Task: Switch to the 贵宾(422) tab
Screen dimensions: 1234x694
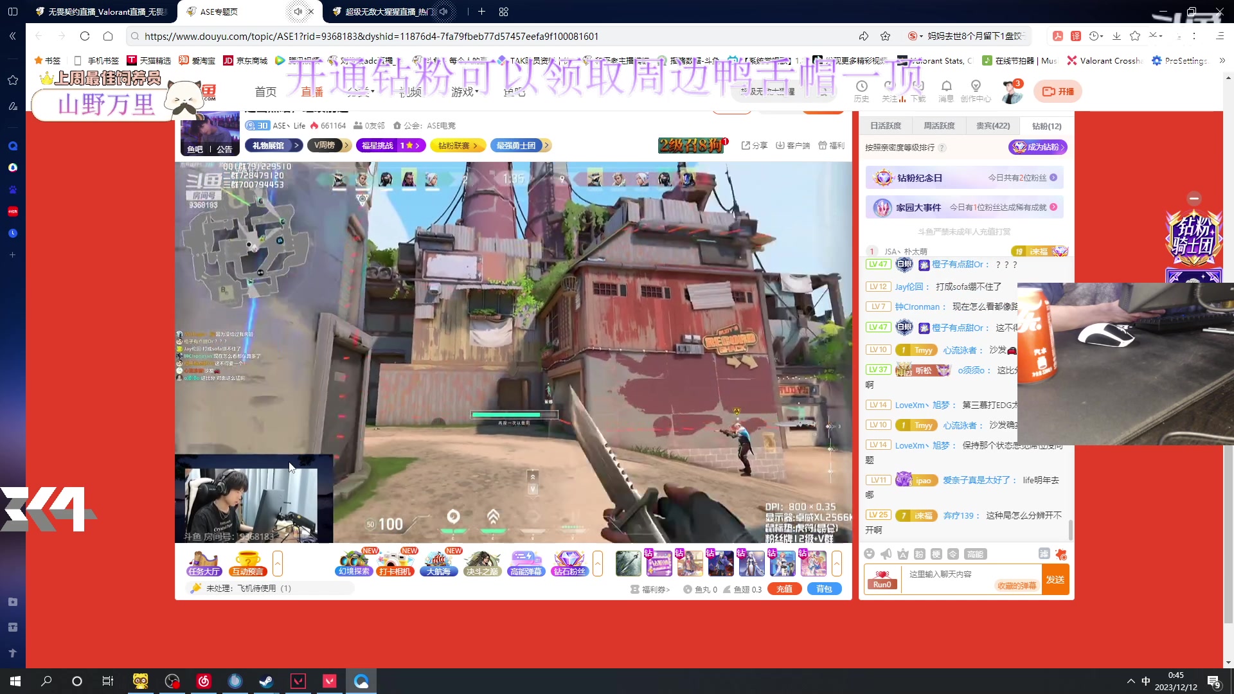Action: pos(993,126)
